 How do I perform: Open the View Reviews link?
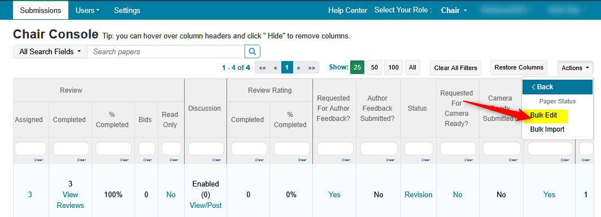point(70,200)
